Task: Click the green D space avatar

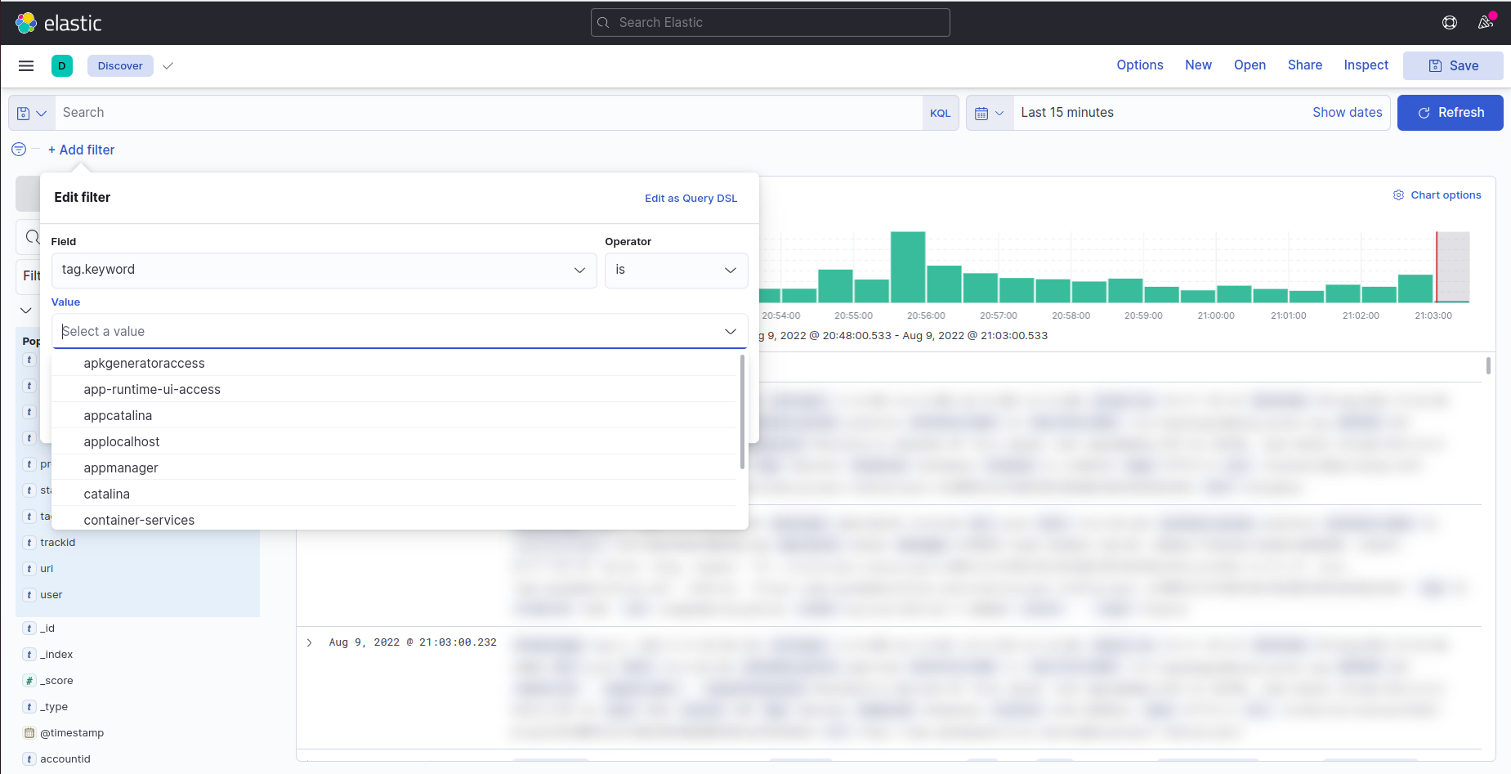Action: point(62,66)
